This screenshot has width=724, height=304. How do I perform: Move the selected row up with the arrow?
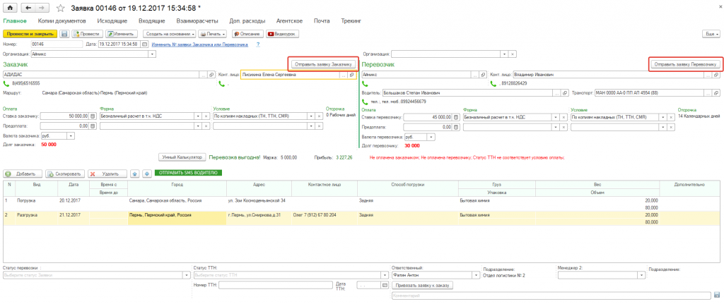[x=135, y=174]
